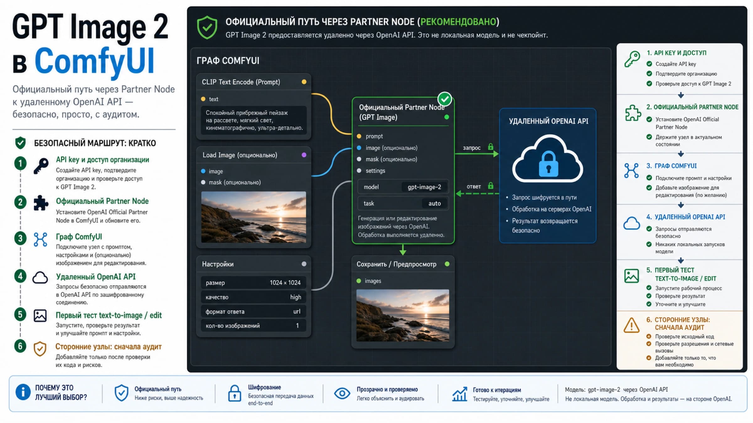Click the Сохранить / Предпросмотр node title
This screenshot has width=753, height=423.
click(x=396, y=264)
